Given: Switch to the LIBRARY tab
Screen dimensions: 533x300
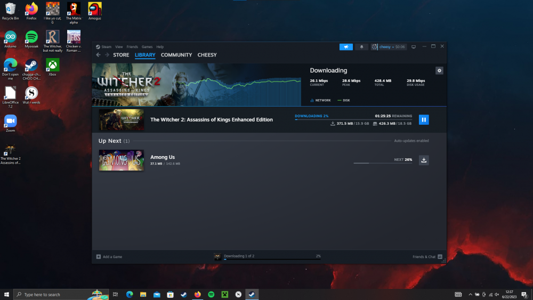Looking at the screenshot, I should 145,55.
